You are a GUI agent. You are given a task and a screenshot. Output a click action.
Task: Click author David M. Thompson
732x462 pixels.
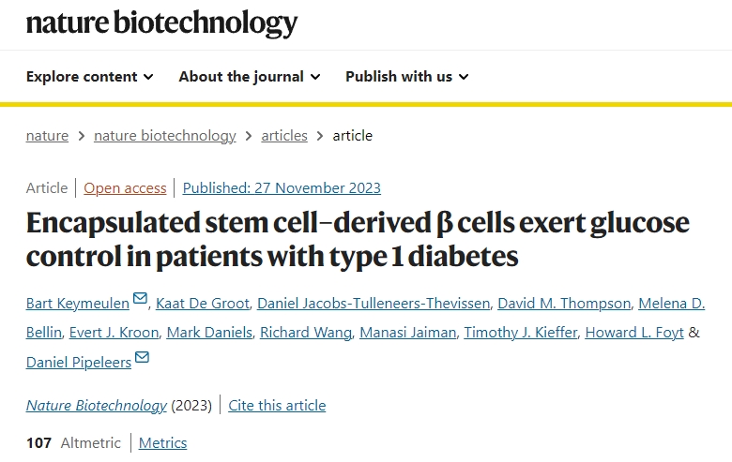(564, 304)
